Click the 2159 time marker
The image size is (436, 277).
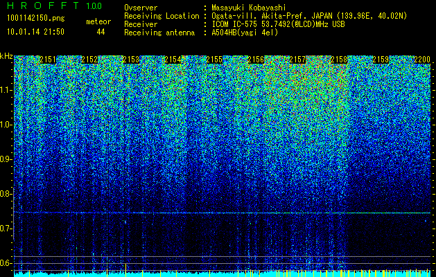click(x=381, y=60)
